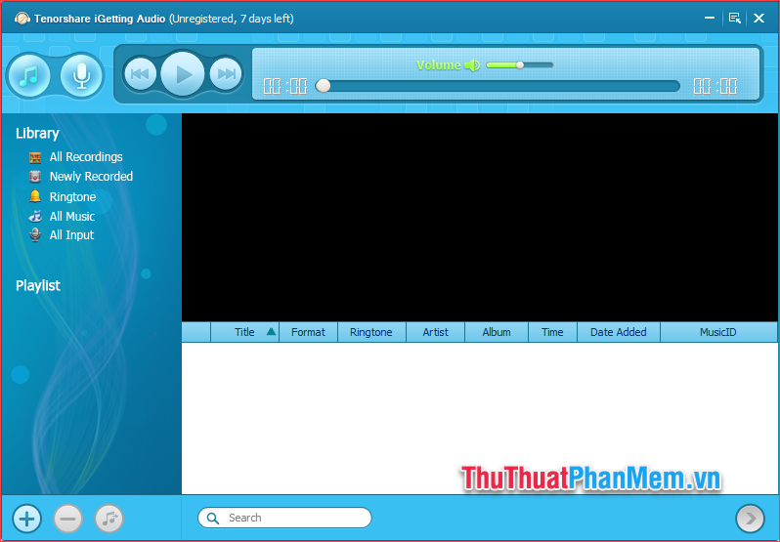Viewport: 780px width, 542px height.
Task: Click the total duration 00:00 display
Action: tap(715, 86)
